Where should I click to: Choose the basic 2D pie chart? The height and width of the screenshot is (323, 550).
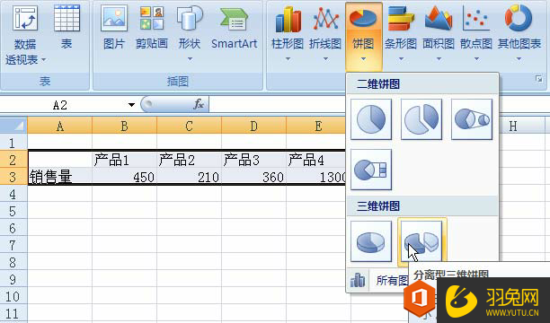click(371, 119)
